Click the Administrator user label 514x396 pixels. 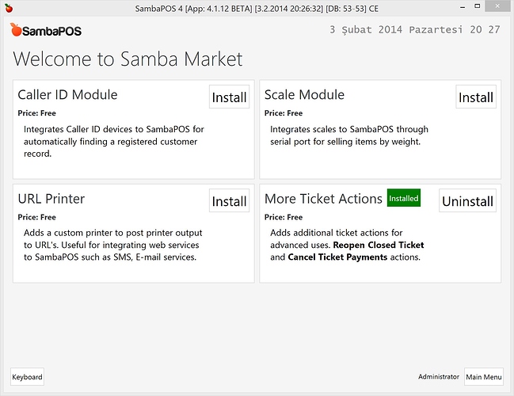pyautogui.click(x=439, y=377)
